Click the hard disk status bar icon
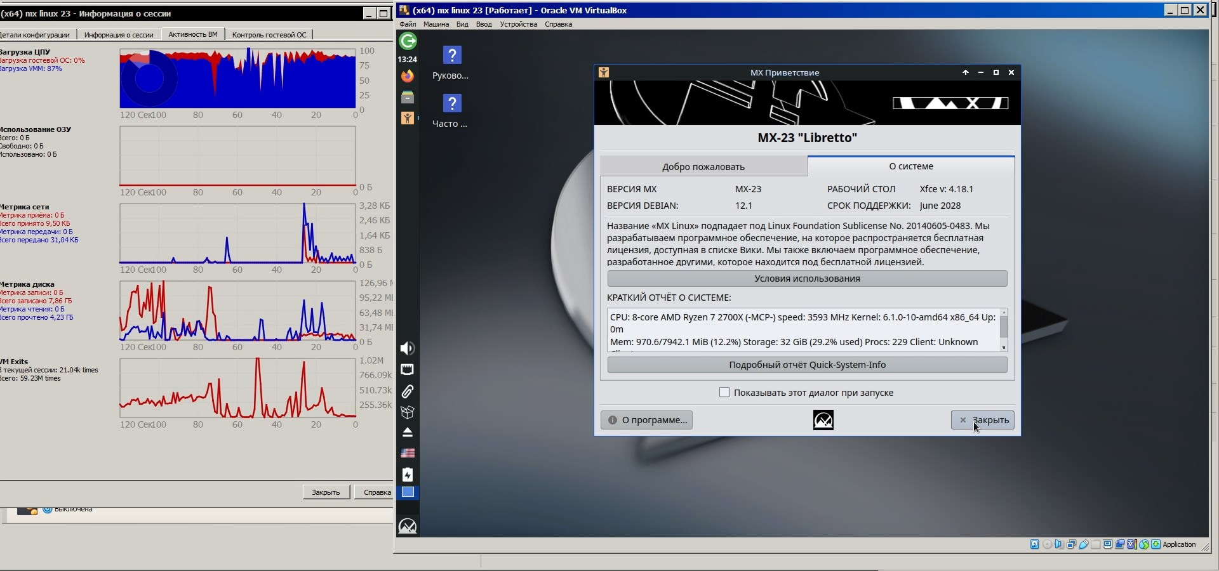1219x571 pixels. pyautogui.click(x=1035, y=544)
